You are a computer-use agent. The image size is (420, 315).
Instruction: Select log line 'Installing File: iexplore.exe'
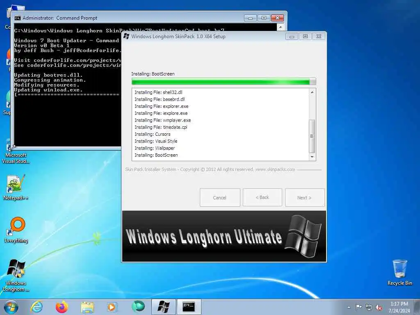[161, 113]
